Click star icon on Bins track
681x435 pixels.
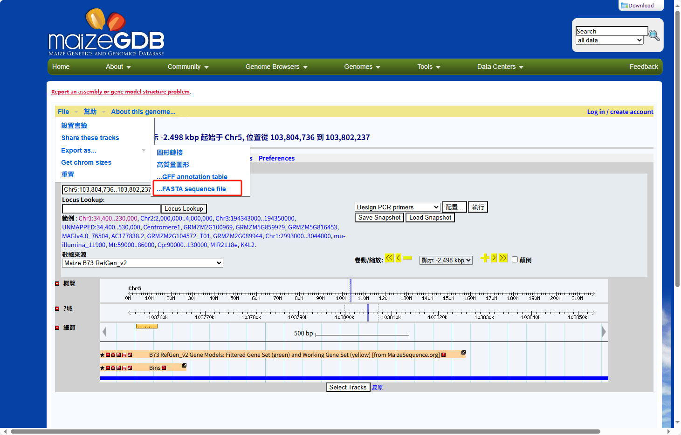pyautogui.click(x=103, y=368)
